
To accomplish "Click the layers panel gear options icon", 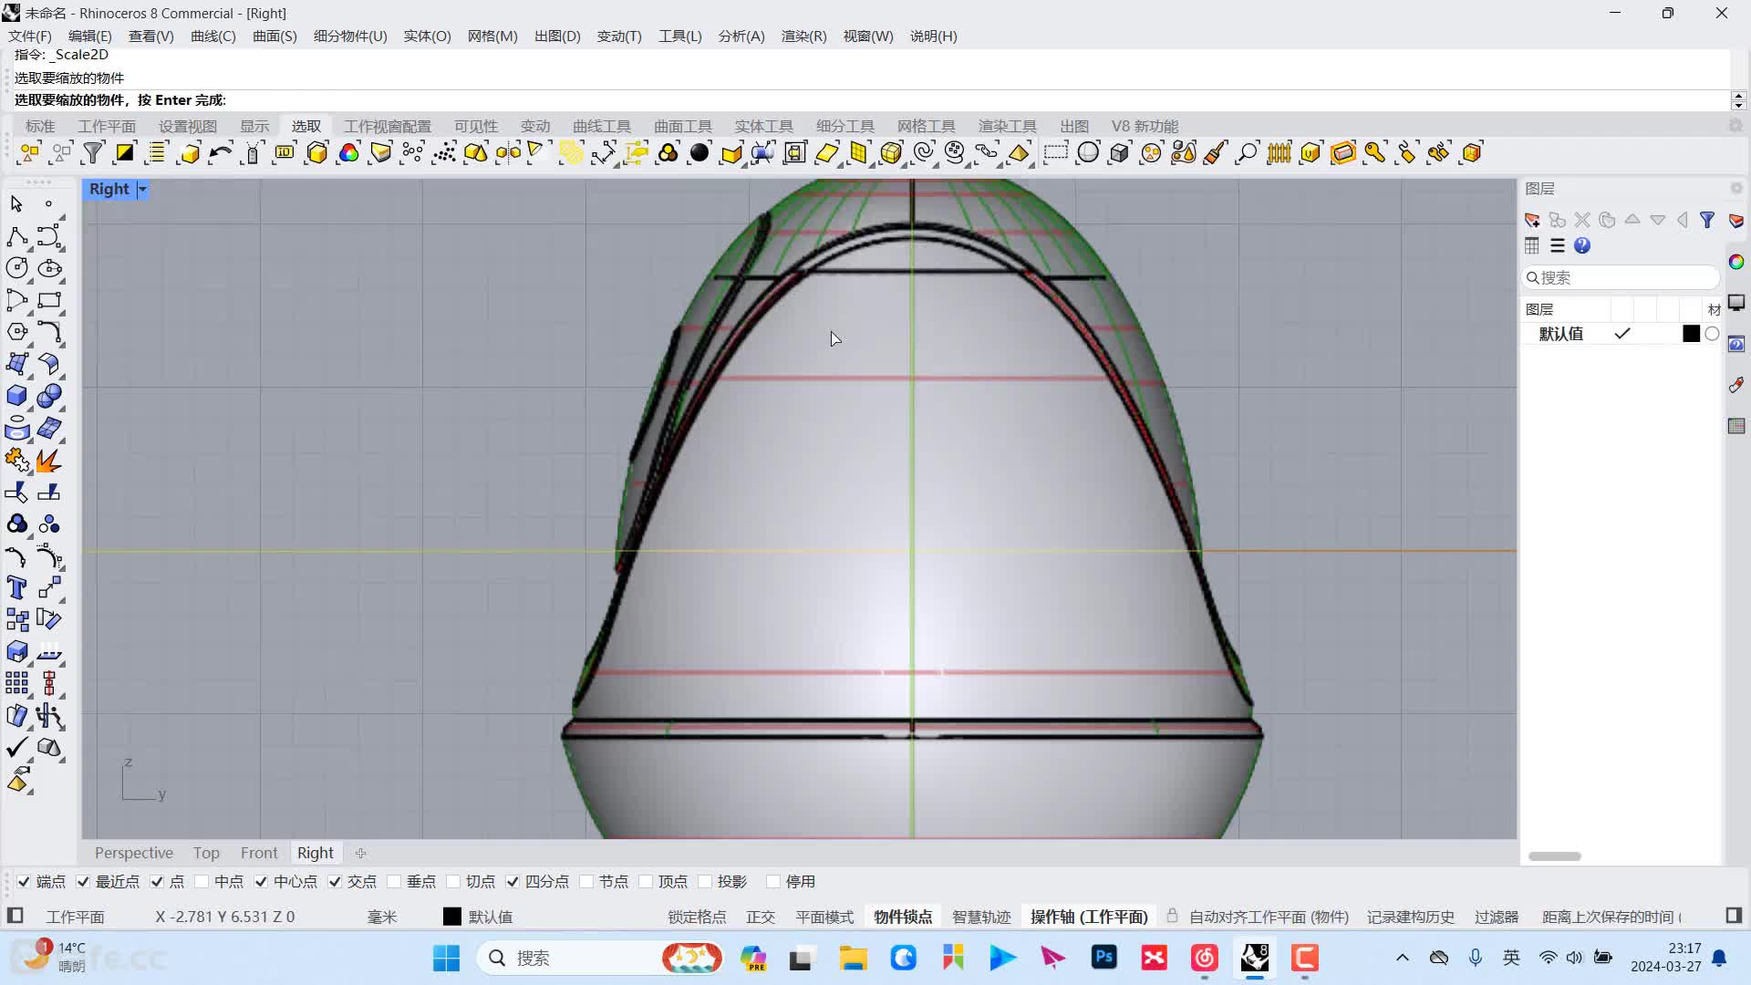I will tap(1736, 188).
